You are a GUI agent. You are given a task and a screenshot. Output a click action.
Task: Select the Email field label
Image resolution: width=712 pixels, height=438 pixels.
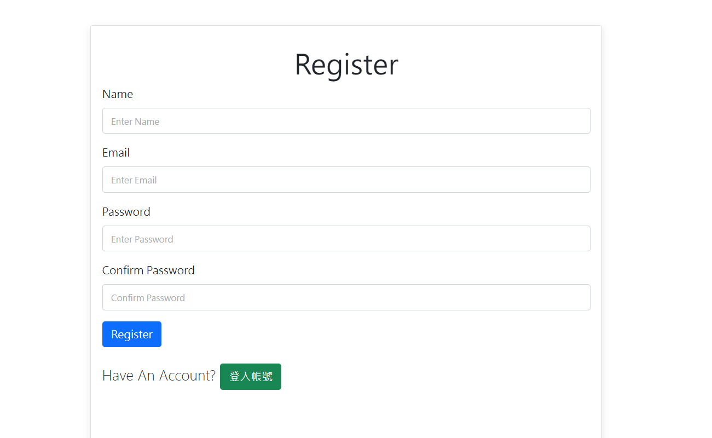point(115,152)
